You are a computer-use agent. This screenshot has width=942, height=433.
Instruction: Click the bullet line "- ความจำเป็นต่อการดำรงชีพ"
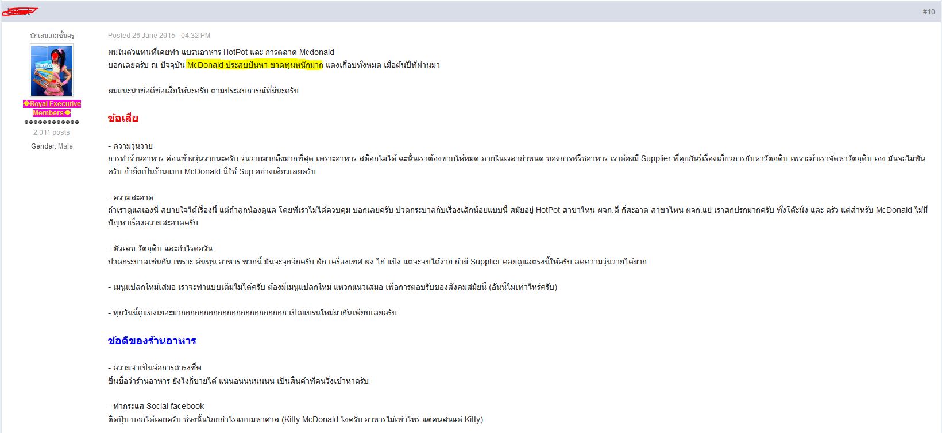click(155, 368)
